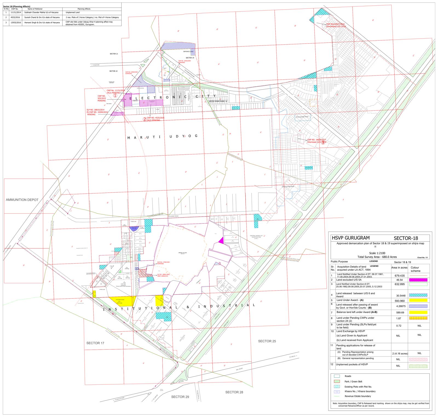This screenshot has height=417, width=438.
Task: Select green pattern swatch for Unplanned pockets
Action: click(x=418, y=366)
